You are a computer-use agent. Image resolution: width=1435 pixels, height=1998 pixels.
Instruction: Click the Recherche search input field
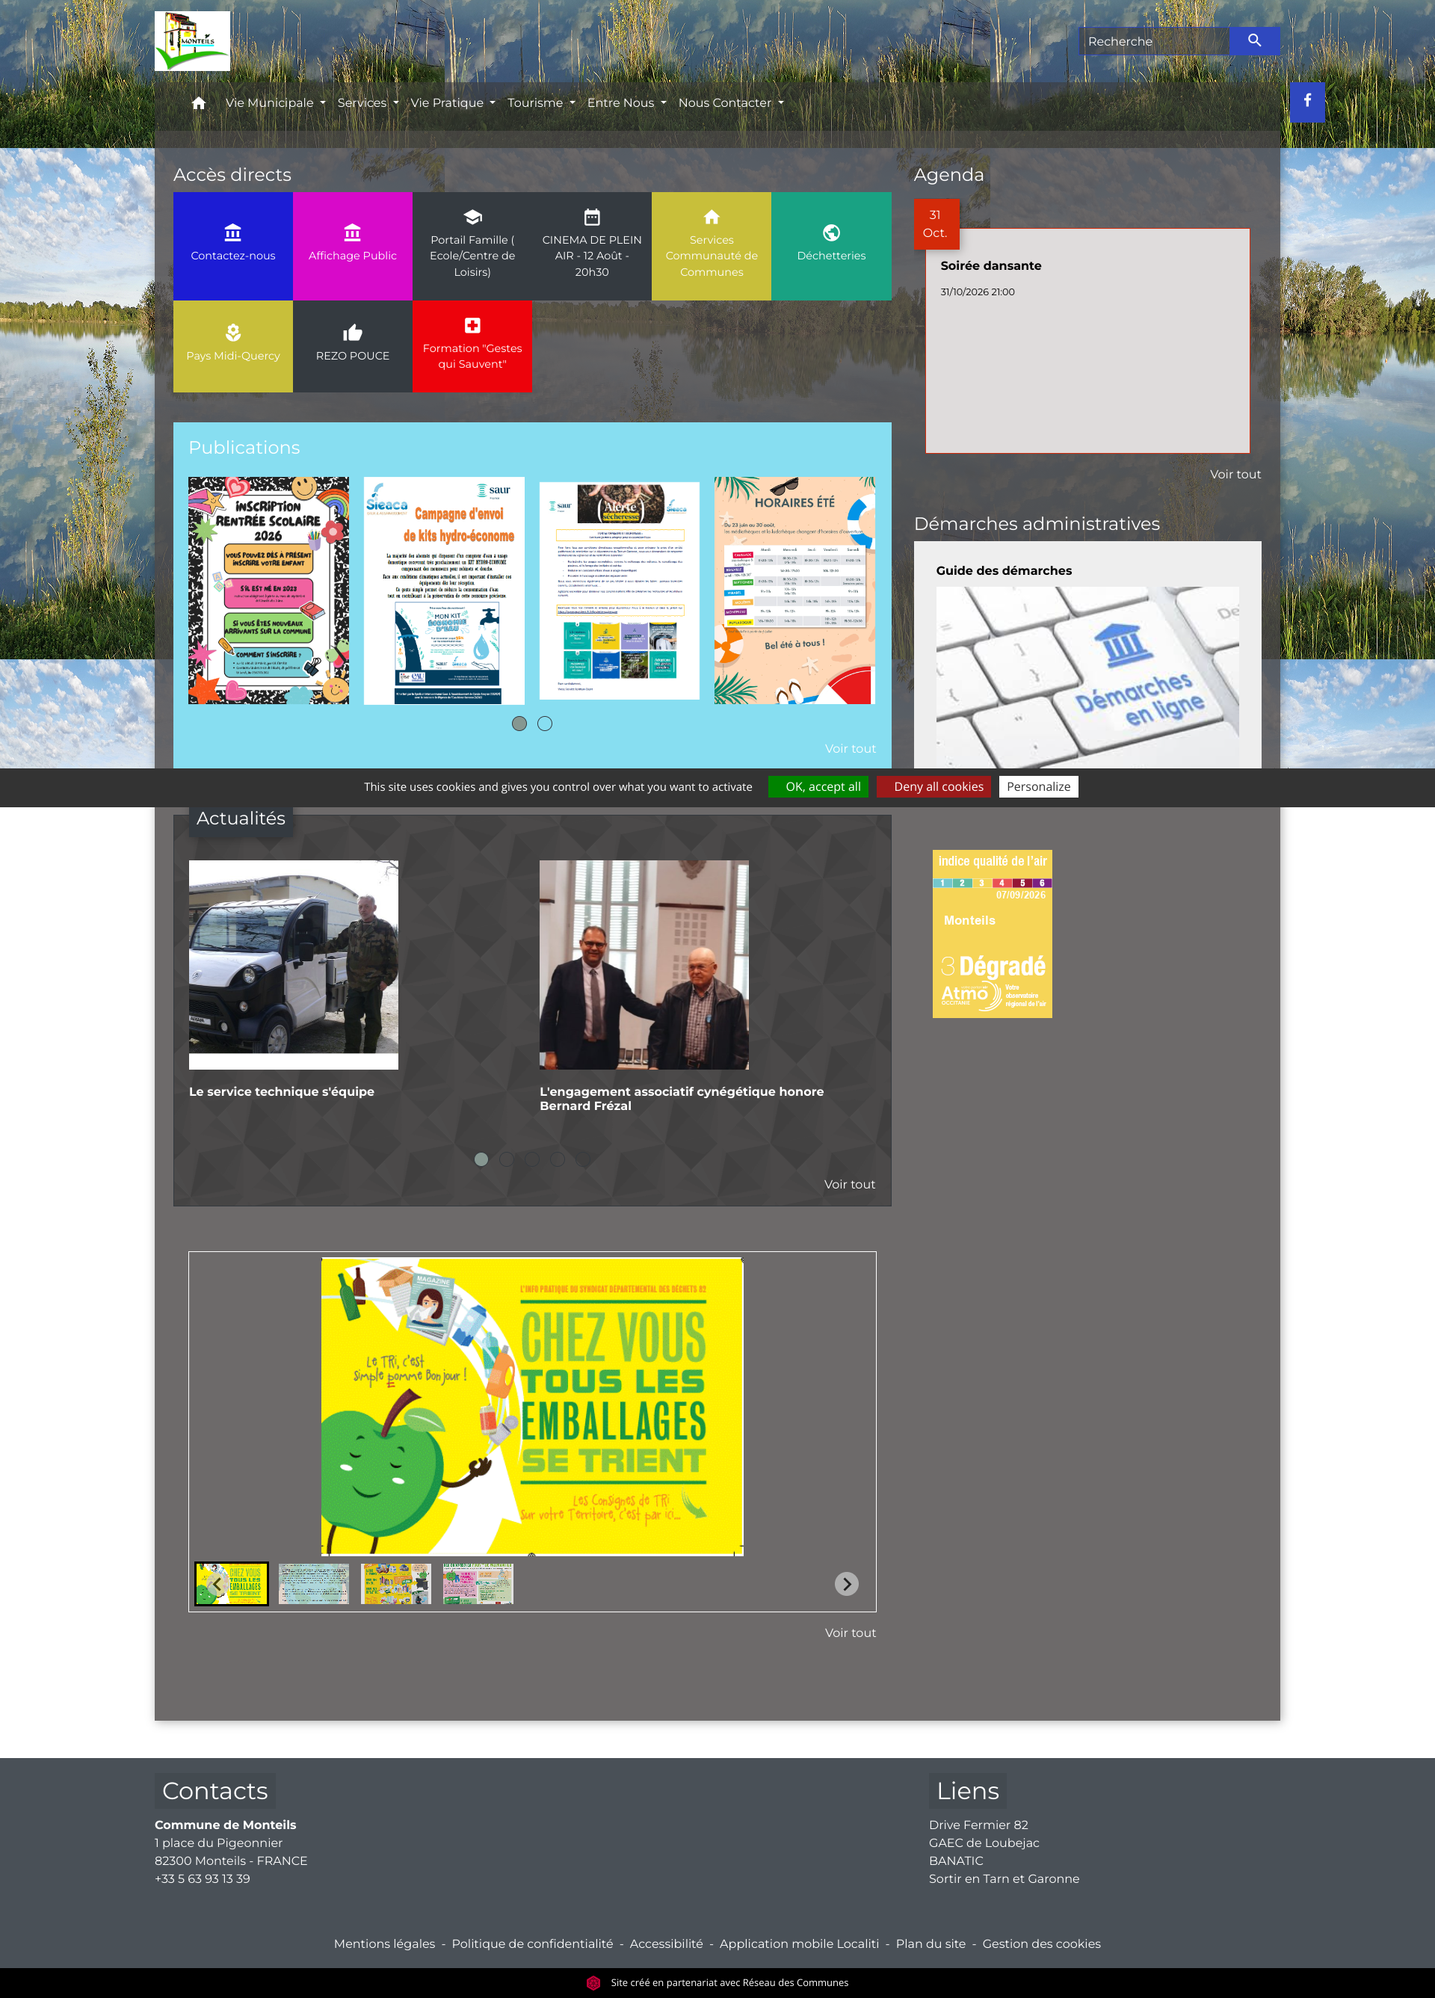coord(1155,40)
